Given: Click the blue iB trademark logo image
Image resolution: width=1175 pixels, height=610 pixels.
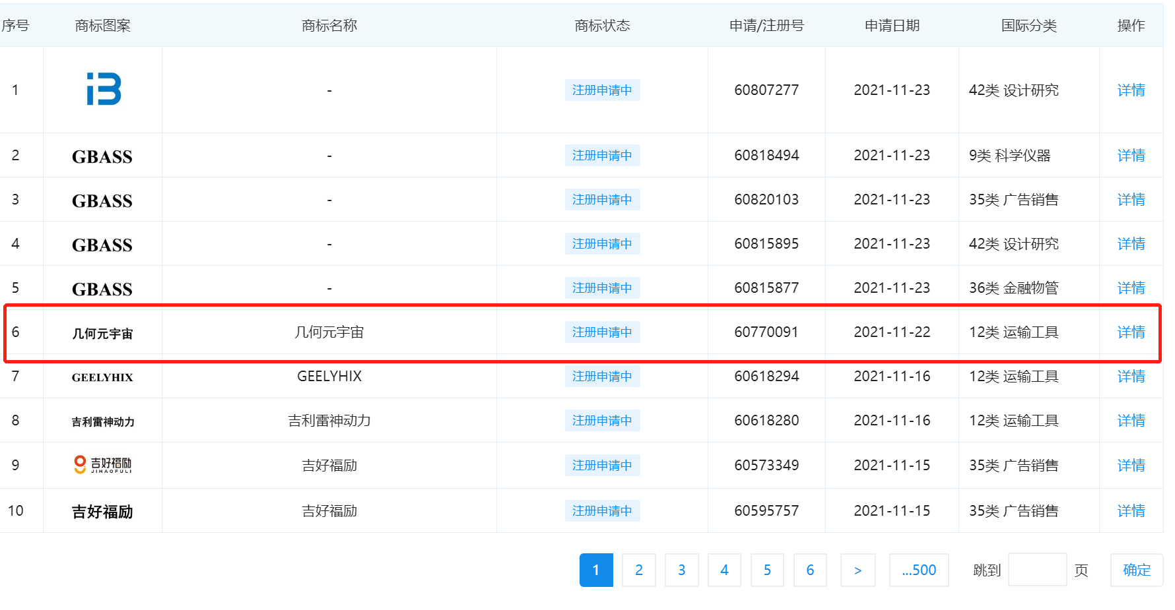Looking at the screenshot, I should click(104, 90).
